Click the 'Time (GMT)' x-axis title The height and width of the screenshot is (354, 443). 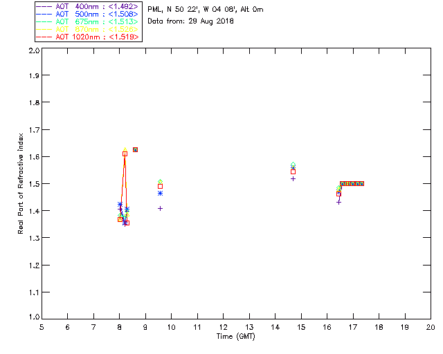235,337
